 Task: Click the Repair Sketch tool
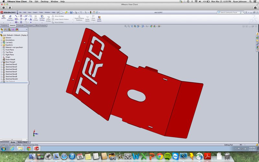(x=87, y=19)
